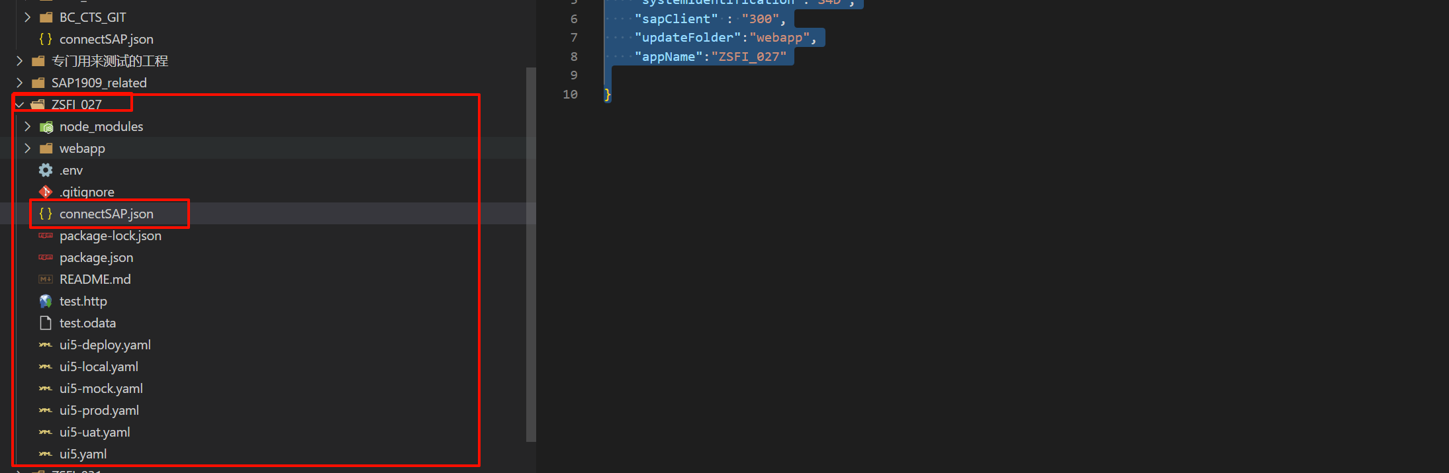Open package.json file
The image size is (1449, 473).
click(97, 257)
